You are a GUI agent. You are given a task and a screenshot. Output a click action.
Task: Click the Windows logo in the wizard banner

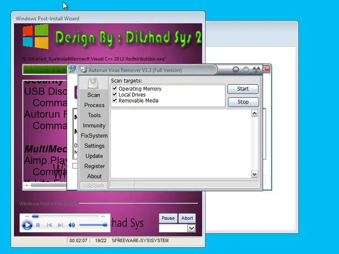pos(36,36)
